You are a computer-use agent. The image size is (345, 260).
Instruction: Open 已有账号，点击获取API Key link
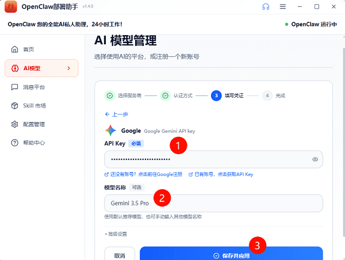224,174
